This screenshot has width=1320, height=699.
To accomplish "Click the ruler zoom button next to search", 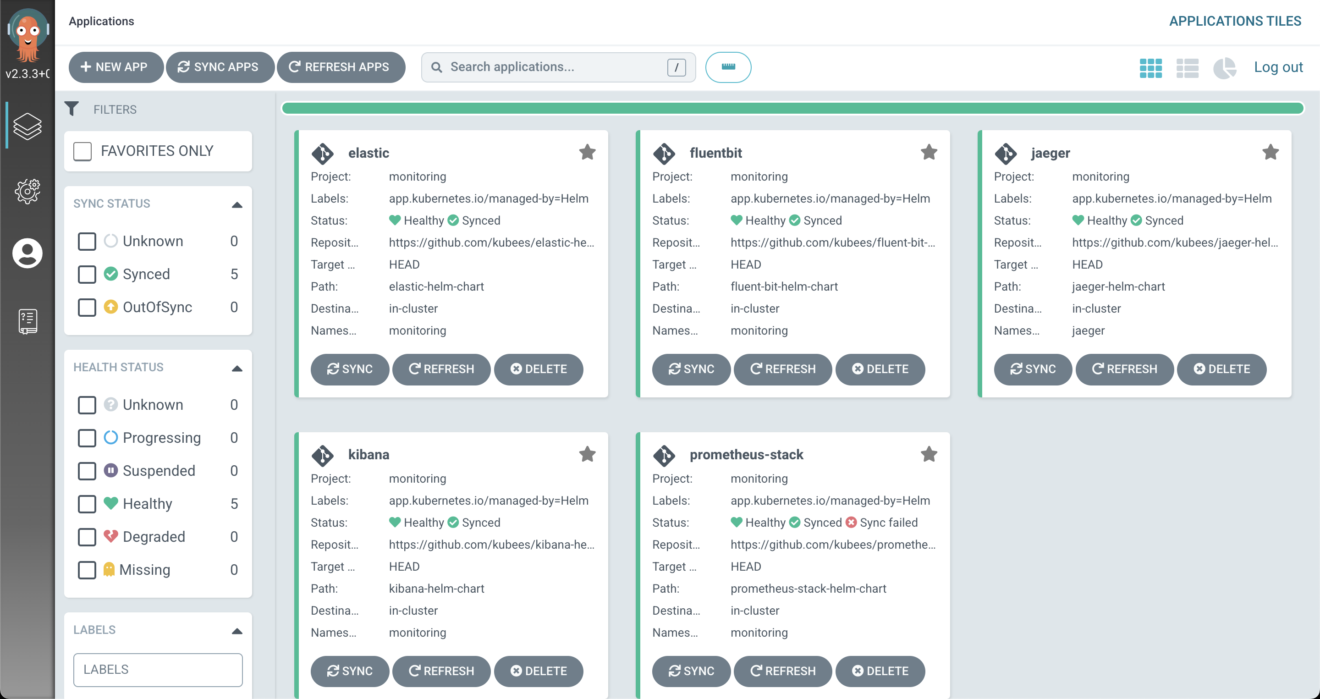I will tap(728, 67).
